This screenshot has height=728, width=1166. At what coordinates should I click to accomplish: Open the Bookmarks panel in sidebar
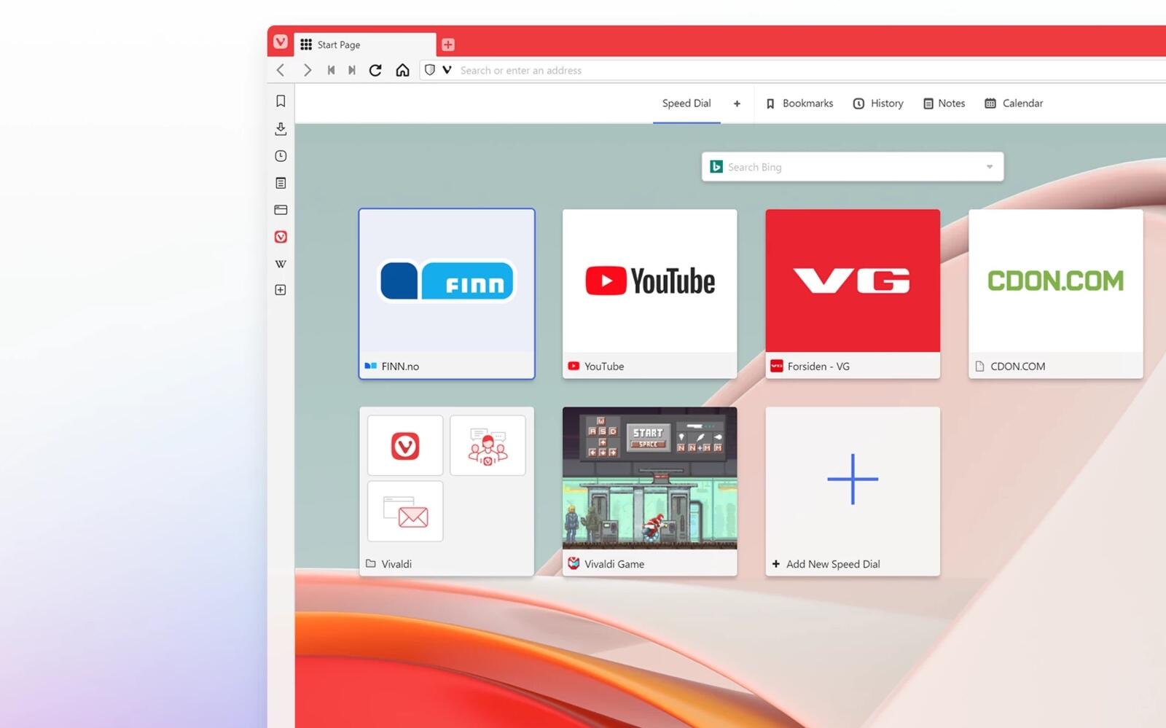click(281, 101)
